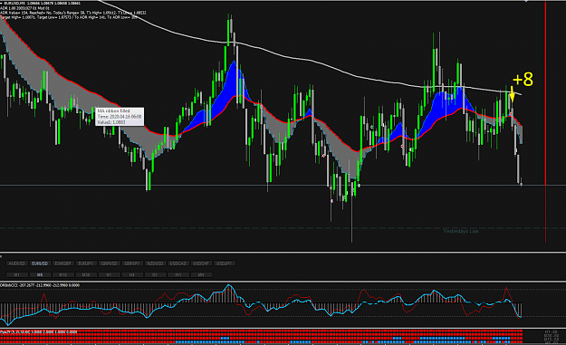
Task: Switch chart symbol to USDCHF
Action: [x=201, y=264]
